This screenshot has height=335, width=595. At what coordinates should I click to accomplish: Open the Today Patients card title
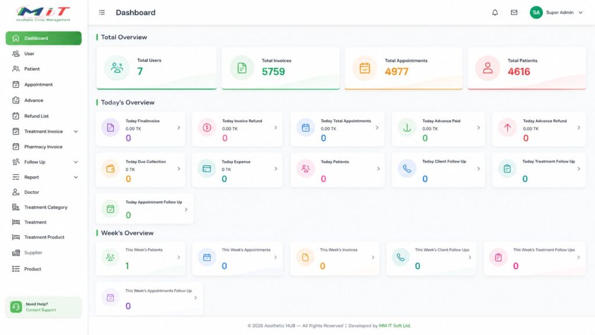335,162
